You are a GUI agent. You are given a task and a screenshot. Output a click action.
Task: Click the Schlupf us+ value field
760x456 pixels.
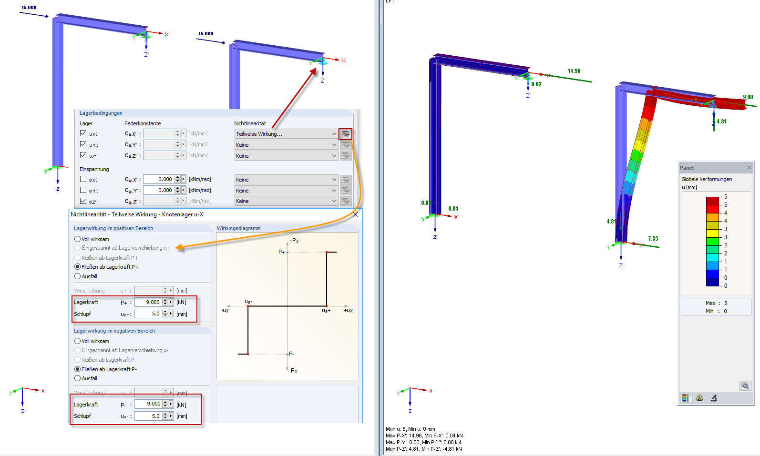(x=148, y=314)
